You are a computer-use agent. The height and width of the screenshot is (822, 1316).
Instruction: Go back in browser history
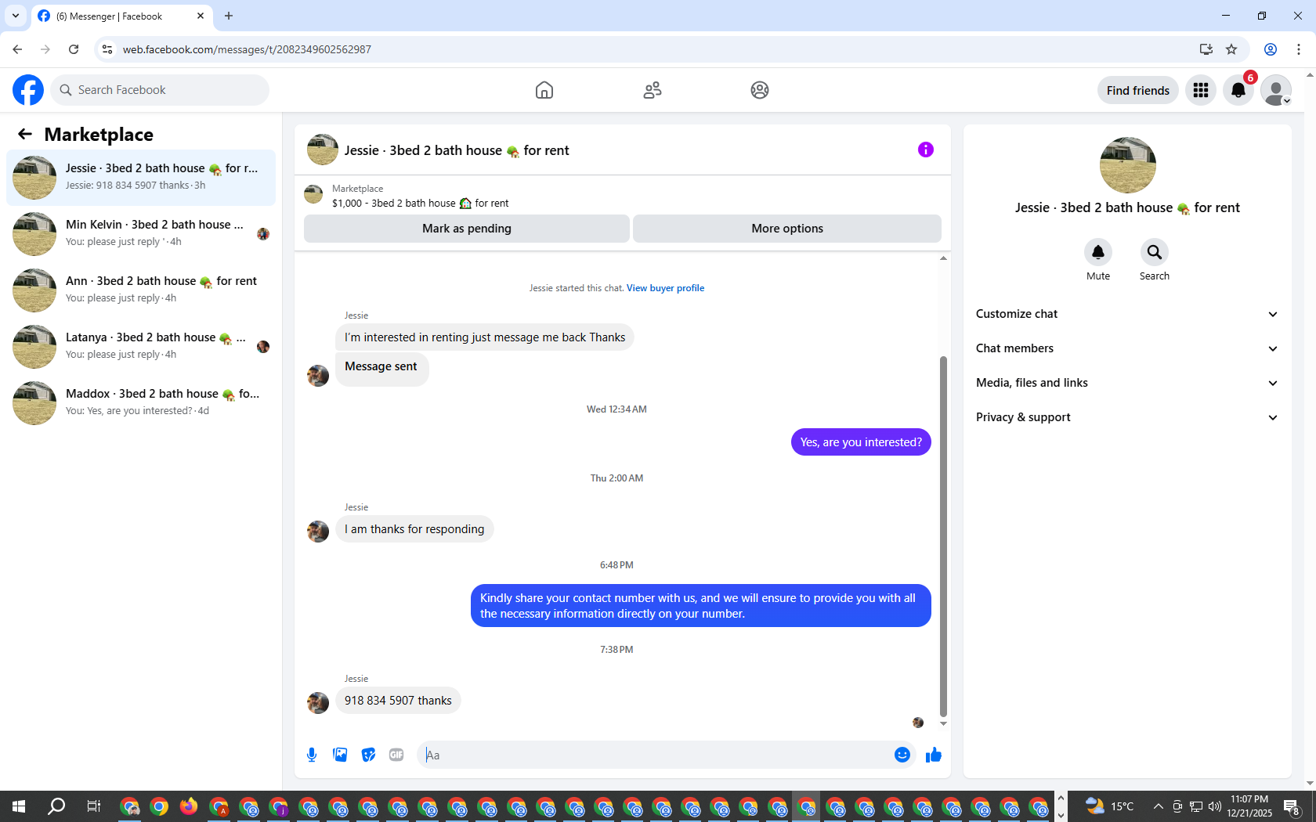pos(17,49)
